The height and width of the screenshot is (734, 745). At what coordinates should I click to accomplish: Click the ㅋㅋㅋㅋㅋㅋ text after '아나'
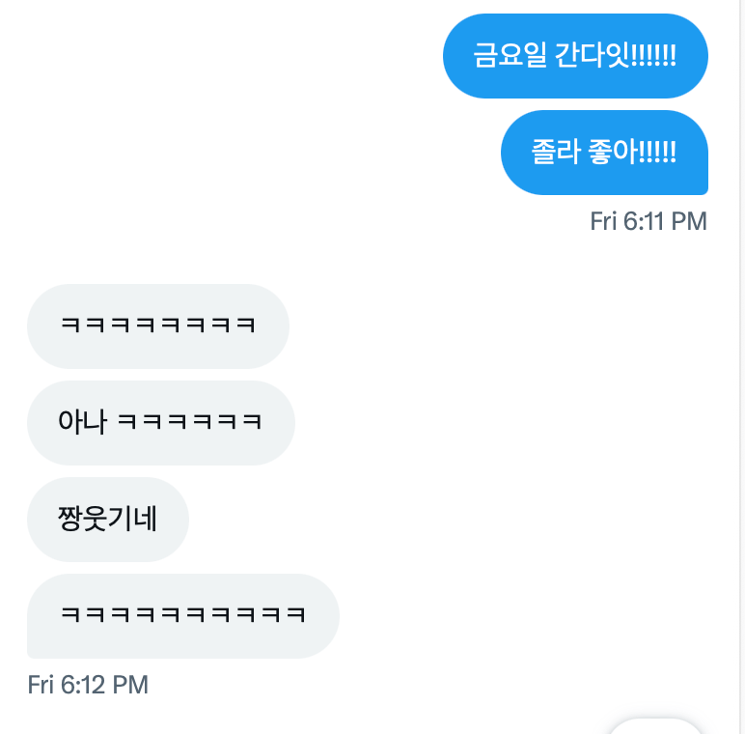pos(189,422)
